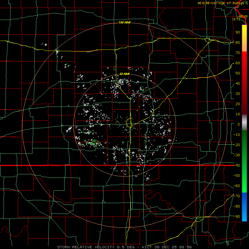Click the [KT] units label

(236, 19)
